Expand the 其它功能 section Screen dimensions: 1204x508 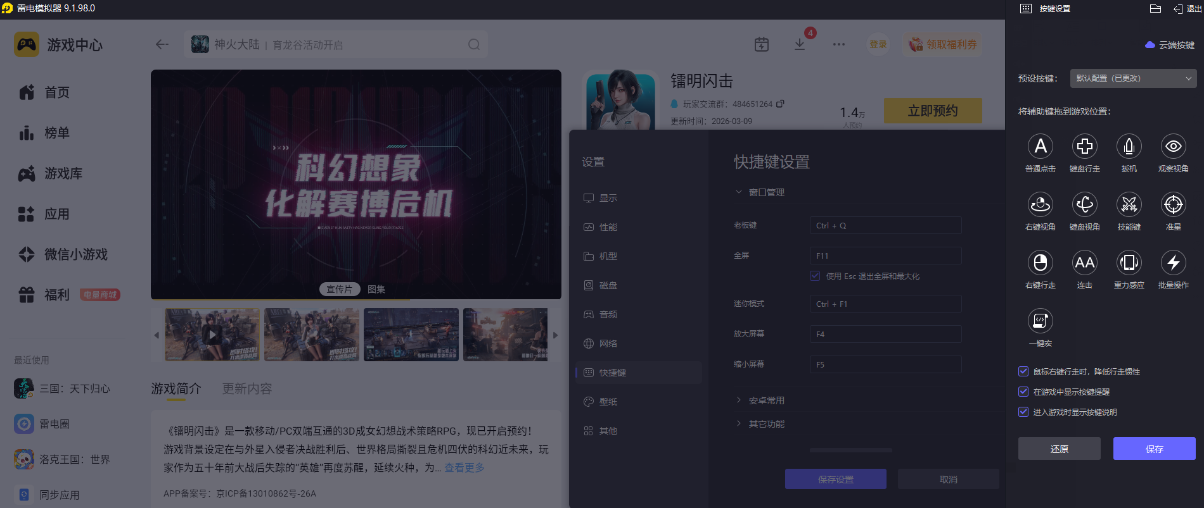[x=760, y=424]
